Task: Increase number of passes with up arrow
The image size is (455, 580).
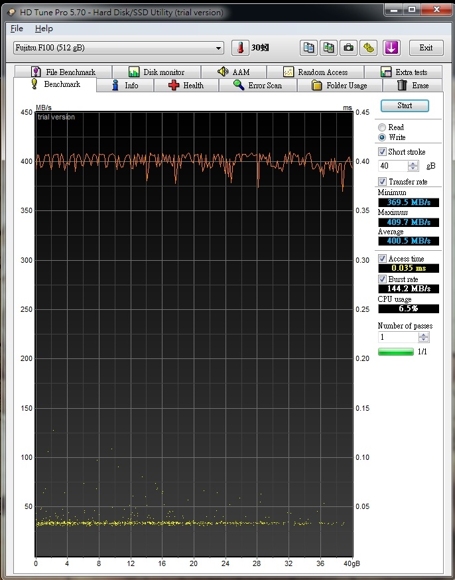Action: tap(424, 334)
